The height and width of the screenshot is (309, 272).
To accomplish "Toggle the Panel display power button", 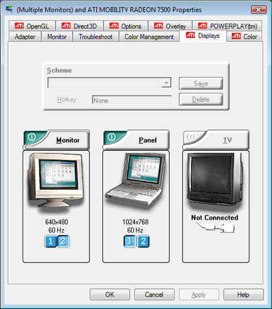I will tap(112, 137).
